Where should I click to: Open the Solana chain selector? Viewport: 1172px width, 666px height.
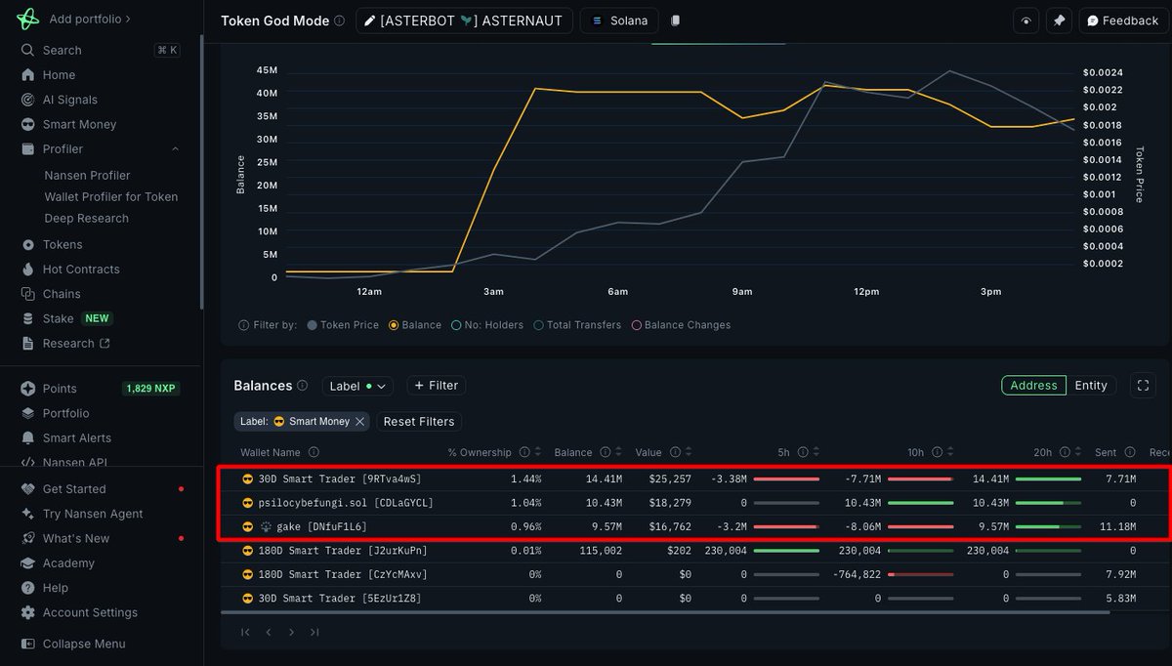point(619,21)
